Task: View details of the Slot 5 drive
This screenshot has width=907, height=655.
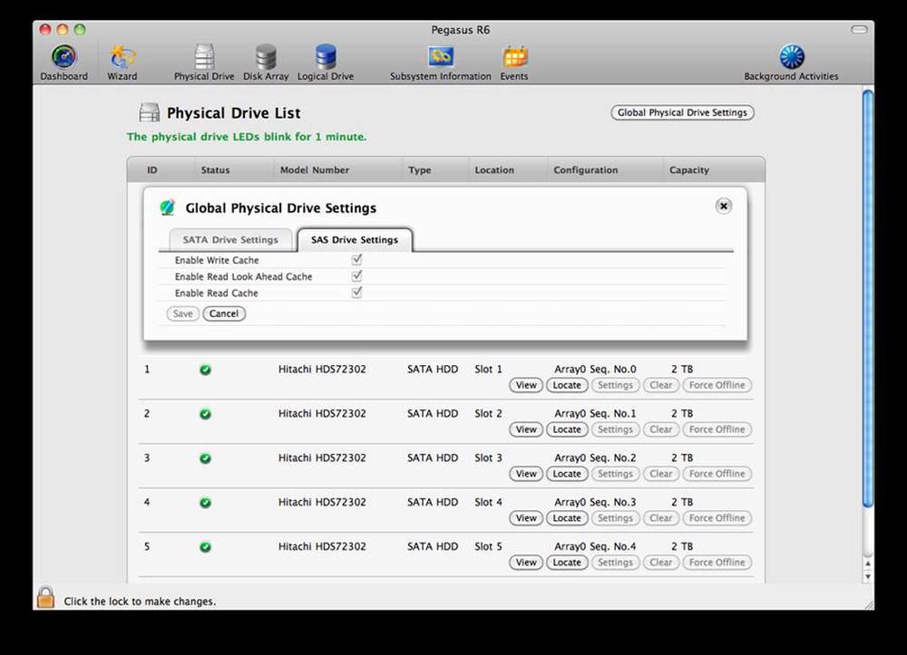Action: [526, 563]
